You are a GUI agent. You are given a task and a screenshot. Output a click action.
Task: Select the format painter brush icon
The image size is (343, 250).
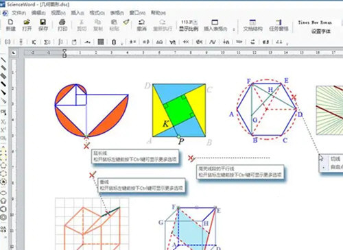[126, 22]
